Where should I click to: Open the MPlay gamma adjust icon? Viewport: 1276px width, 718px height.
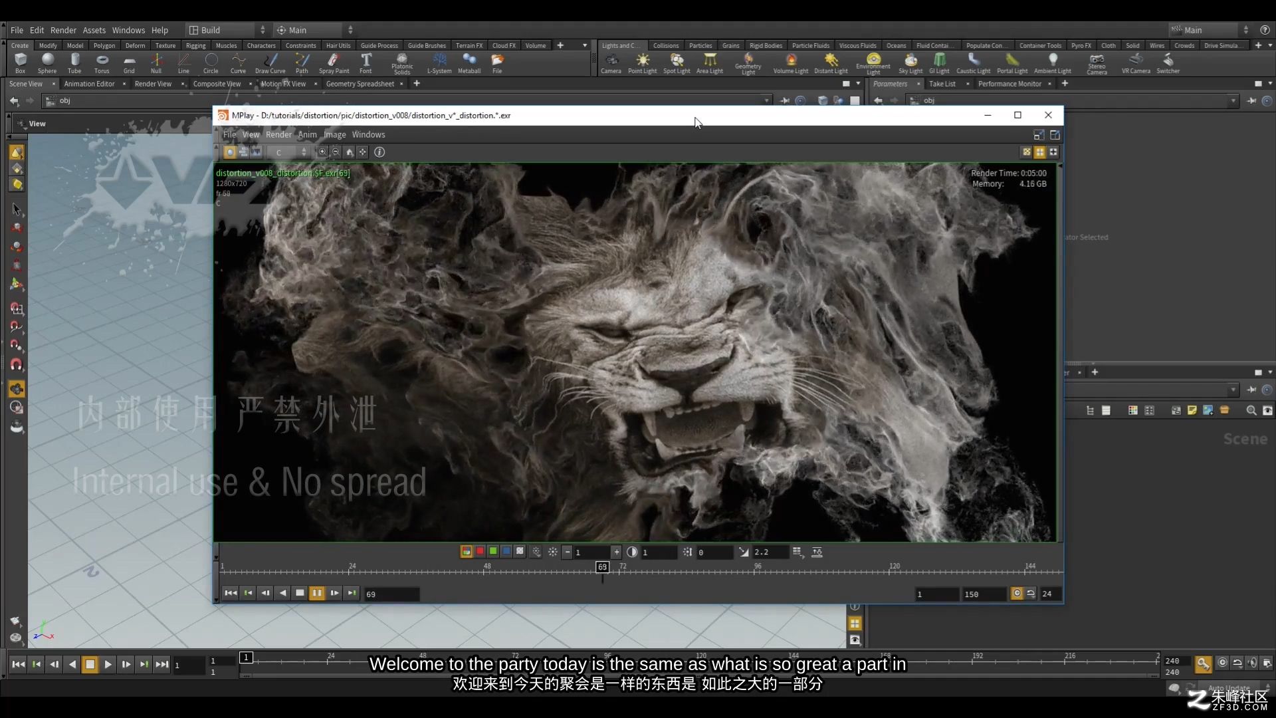coord(744,552)
